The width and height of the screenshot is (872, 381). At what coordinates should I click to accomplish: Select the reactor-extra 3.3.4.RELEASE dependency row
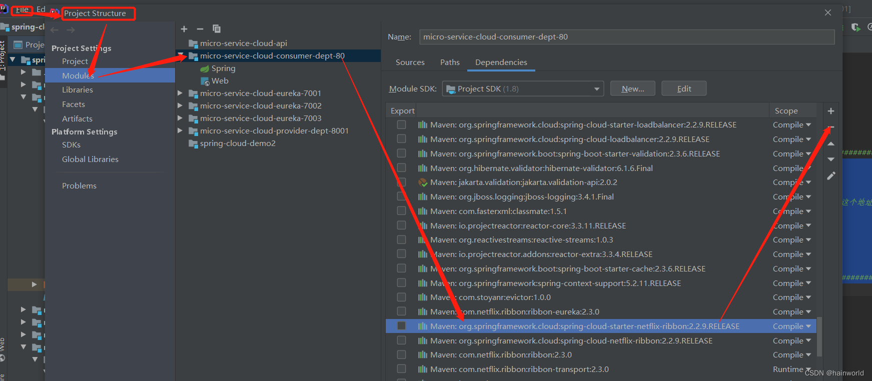601,254
